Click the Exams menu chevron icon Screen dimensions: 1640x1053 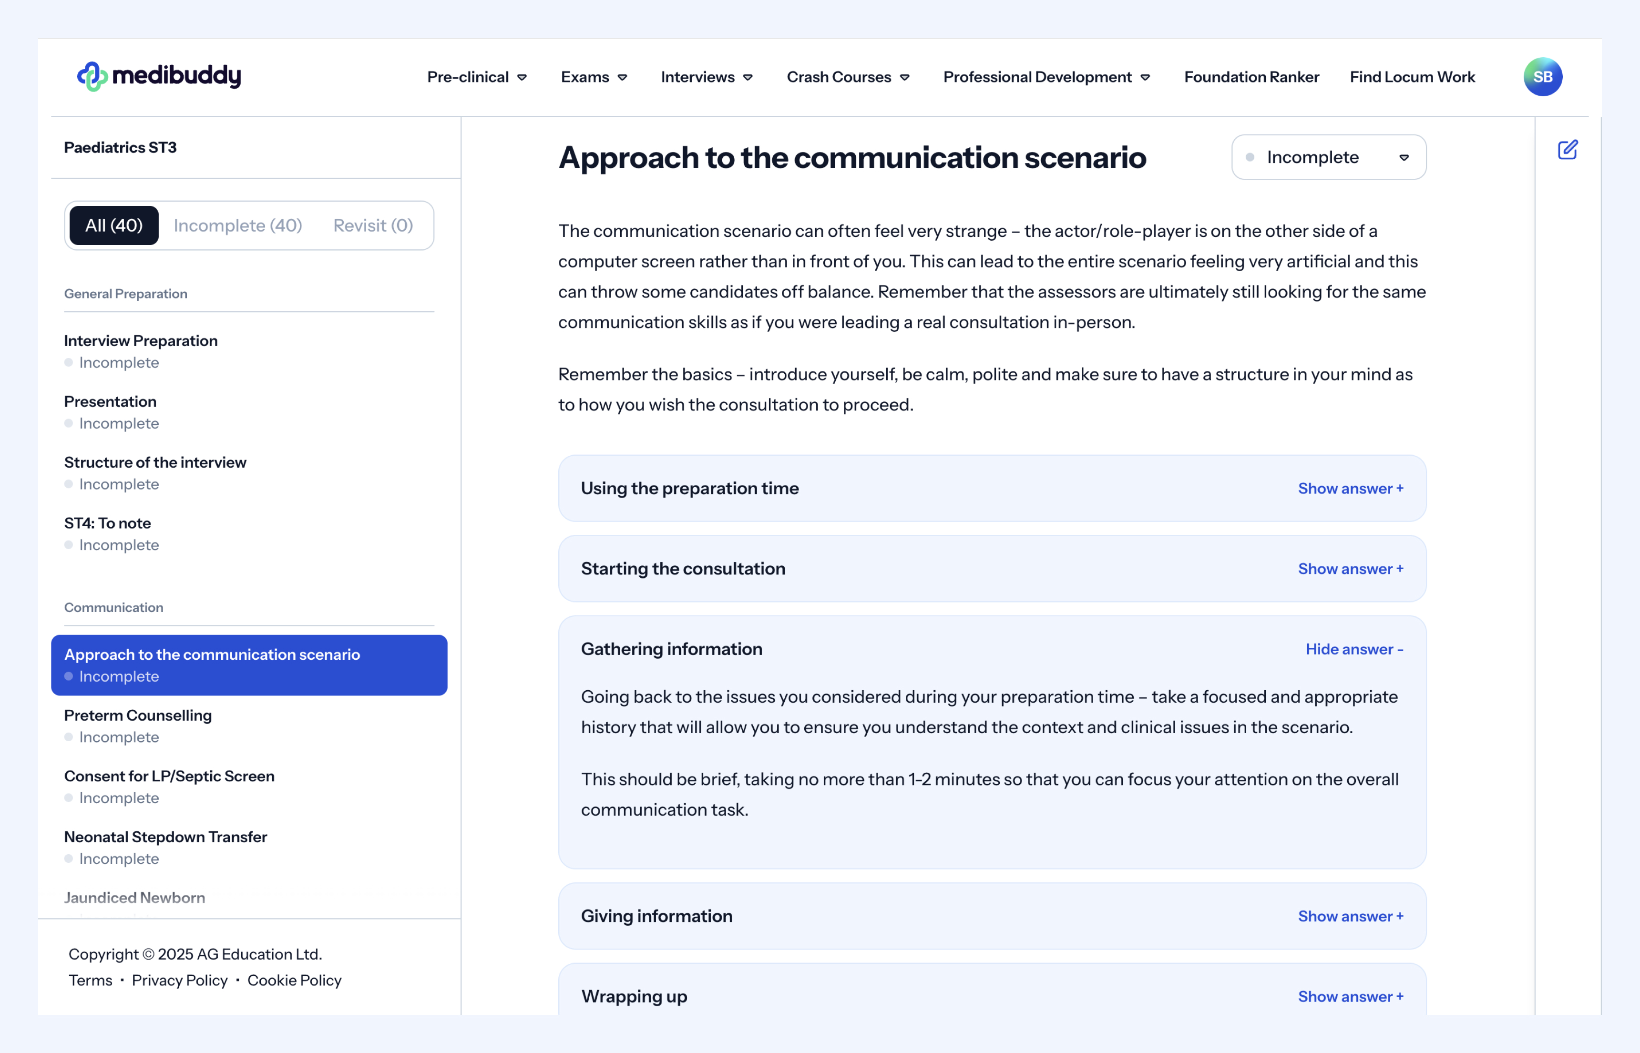622,77
